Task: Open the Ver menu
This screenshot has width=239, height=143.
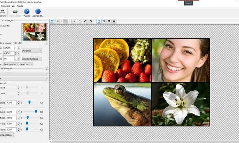Action: (13, 6)
